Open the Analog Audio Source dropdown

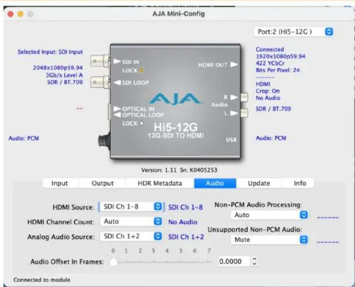pos(131,236)
